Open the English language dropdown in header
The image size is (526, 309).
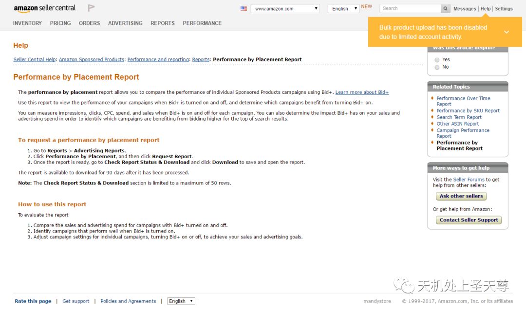tap(343, 9)
